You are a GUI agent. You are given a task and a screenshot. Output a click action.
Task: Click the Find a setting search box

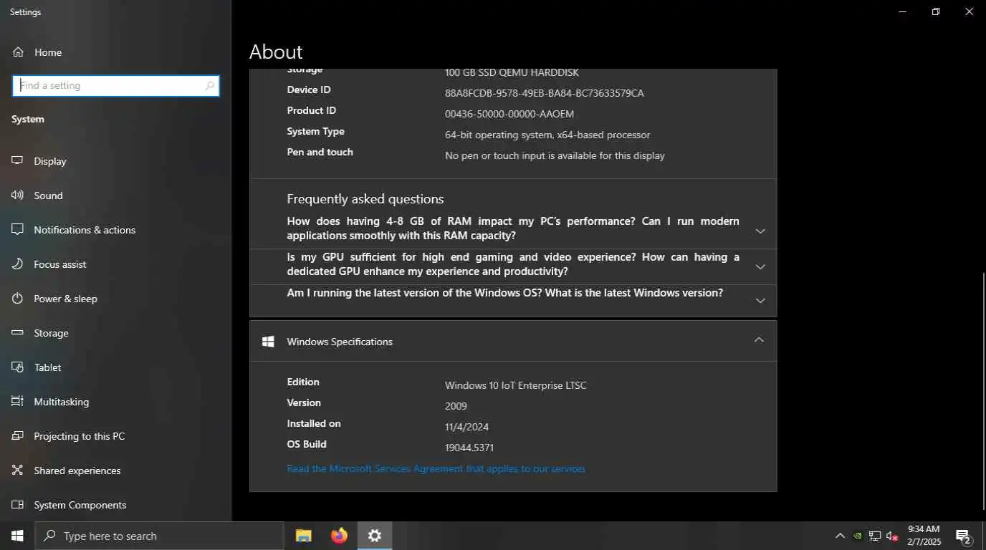115,86
